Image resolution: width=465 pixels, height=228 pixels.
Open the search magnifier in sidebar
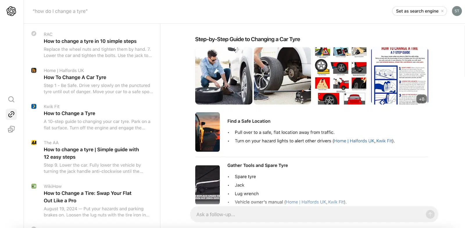[11, 99]
